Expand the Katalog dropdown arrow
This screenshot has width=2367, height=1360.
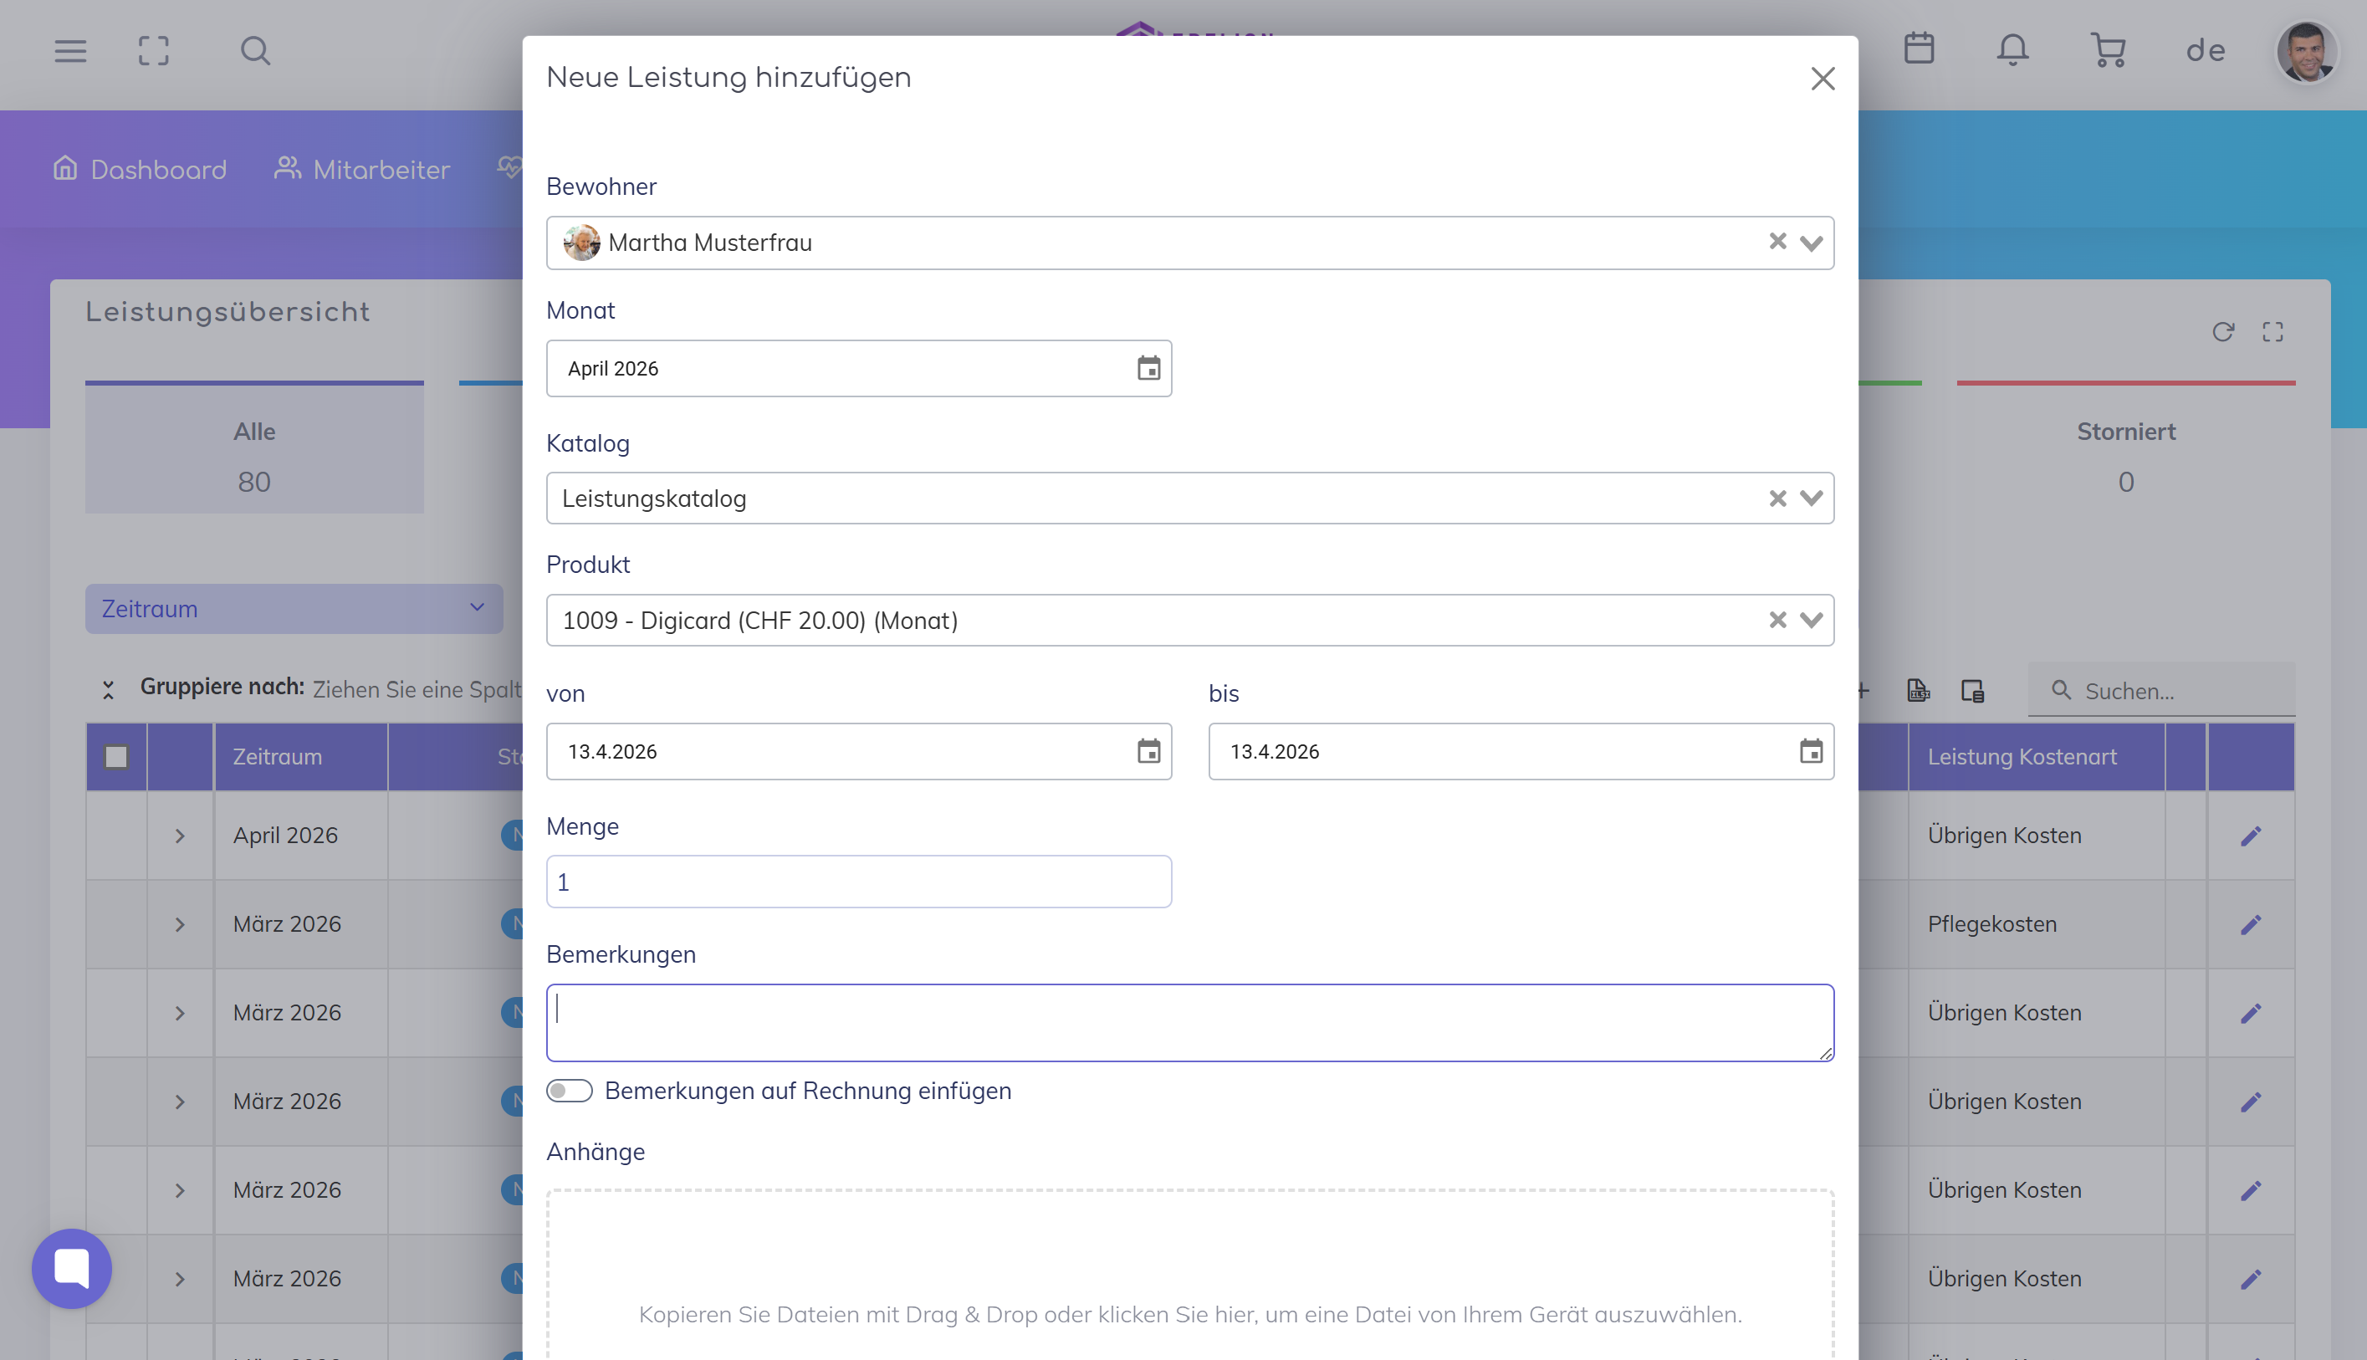tap(1811, 498)
